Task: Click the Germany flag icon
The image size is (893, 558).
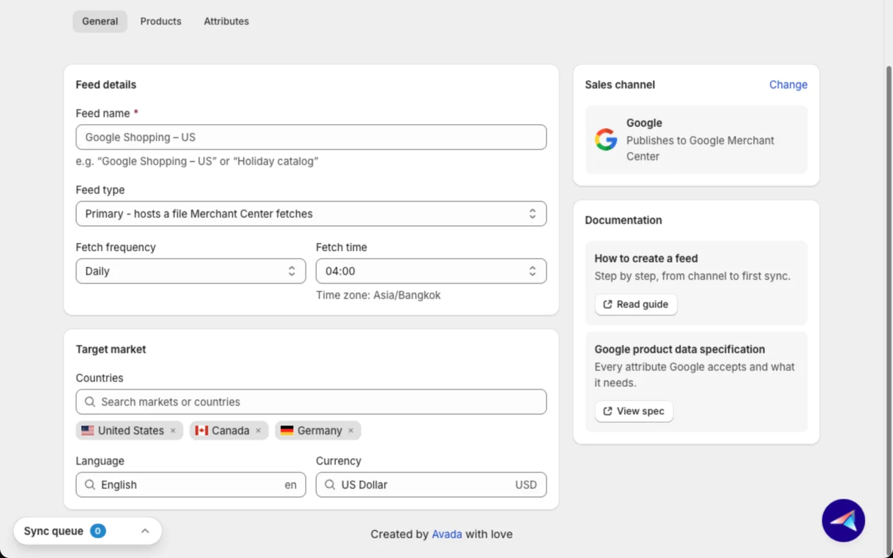Action: click(x=287, y=430)
